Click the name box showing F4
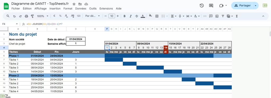This screenshot has height=98, width=271. click(x=10, y=24)
